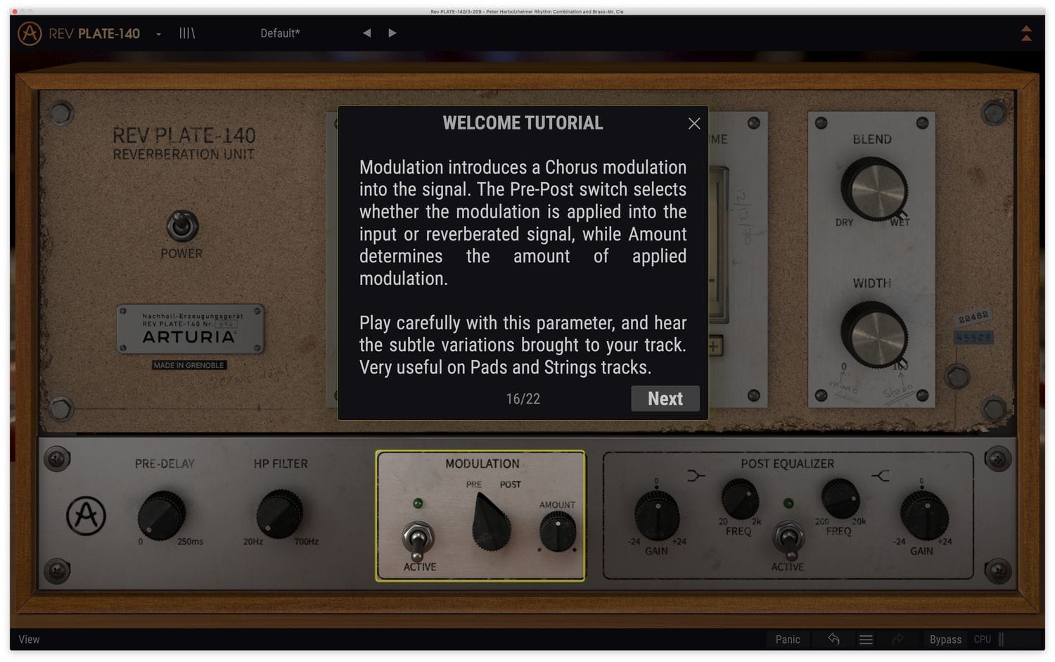This screenshot has height=662, width=1055.
Task: Click the ARTURIA nameplate badge
Action: [190, 329]
